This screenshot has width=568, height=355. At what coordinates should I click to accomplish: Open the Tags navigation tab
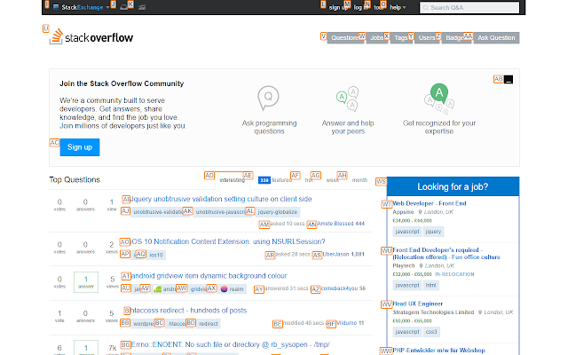click(401, 37)
